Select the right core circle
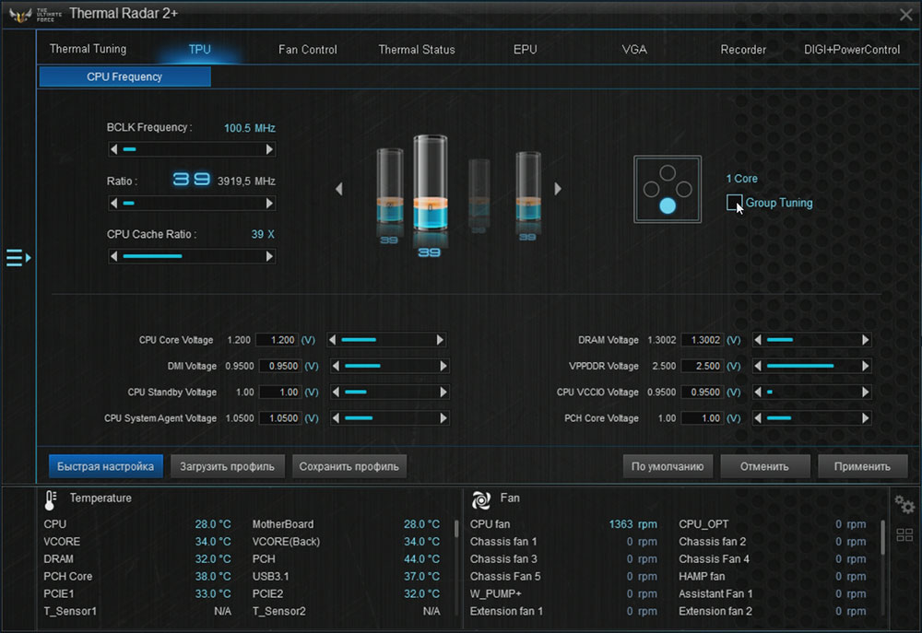This screenshot has height=633, width=922. point(684,189)
